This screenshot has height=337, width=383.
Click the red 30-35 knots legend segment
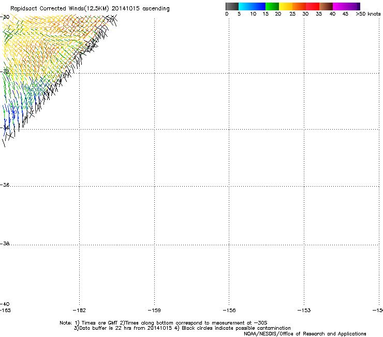(313, 6)
